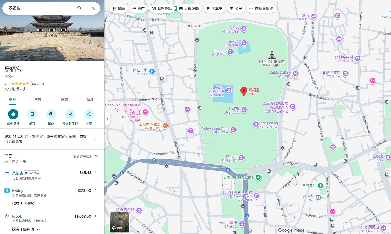Click the info icon beside 關於這些結果
This screenshot has height=234, width=391.
[x=96, y=156]
